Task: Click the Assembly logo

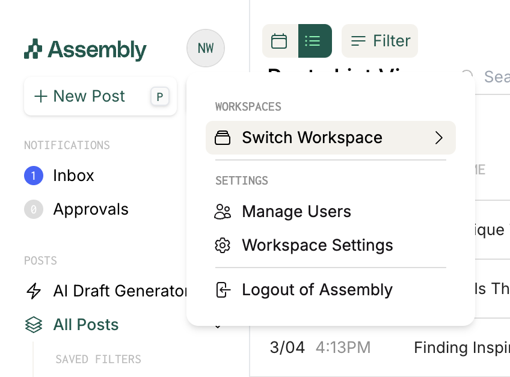Action: pyautogui.click(x=85, y=49)
